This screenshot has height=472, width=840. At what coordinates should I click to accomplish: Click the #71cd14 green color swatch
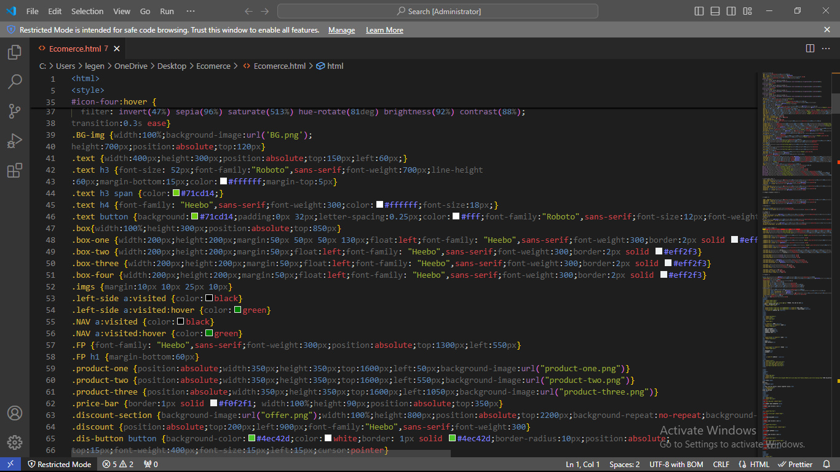click(x=176, y=193)
